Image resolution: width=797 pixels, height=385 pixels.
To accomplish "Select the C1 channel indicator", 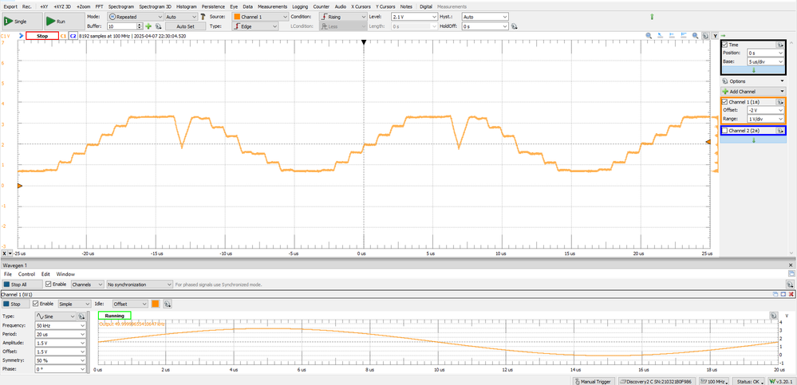I will click(64, 36).
